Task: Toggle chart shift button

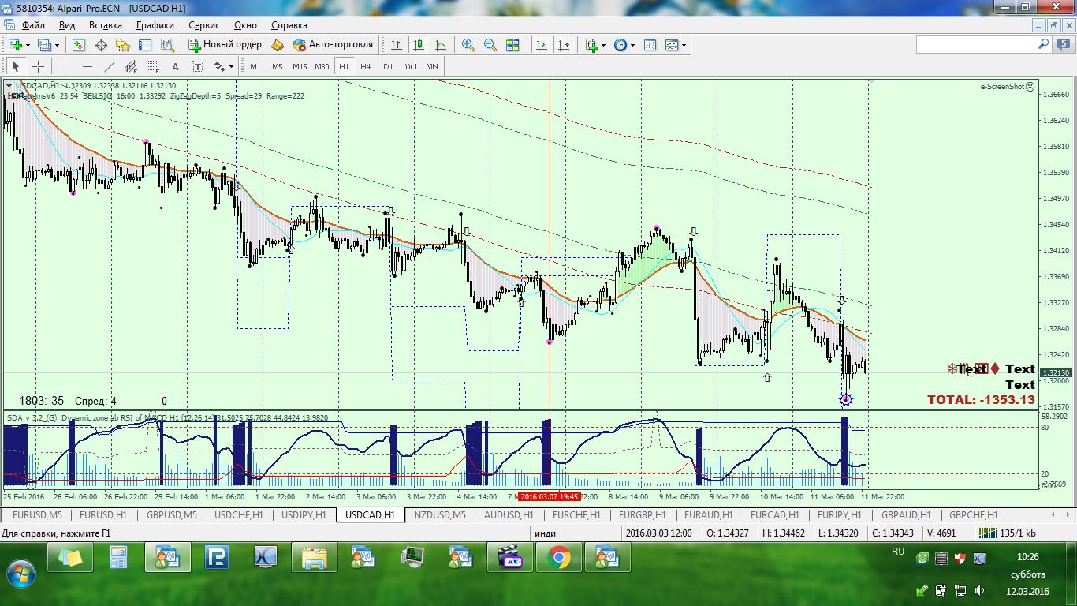Action: tap(564, 45)
